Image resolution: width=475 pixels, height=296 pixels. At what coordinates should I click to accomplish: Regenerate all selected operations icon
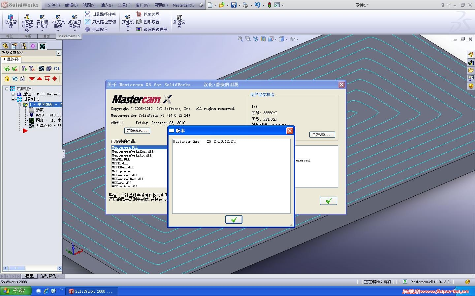pos(24,68)
